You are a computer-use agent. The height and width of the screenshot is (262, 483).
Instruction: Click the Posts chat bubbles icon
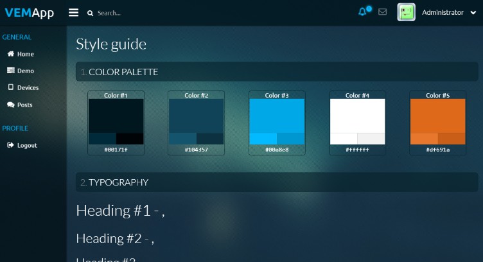pyautogui.click(x=11, y=105)
